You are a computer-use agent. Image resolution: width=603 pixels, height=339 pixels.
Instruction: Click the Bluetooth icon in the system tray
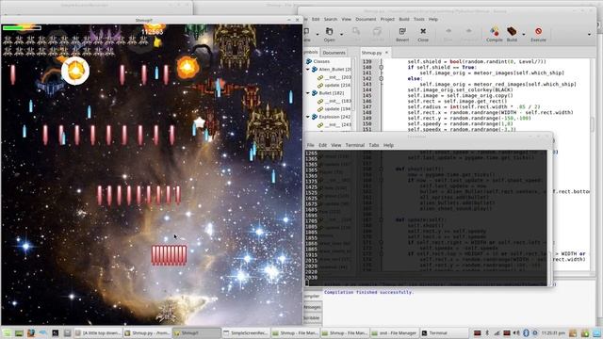[x=526, y=332]
